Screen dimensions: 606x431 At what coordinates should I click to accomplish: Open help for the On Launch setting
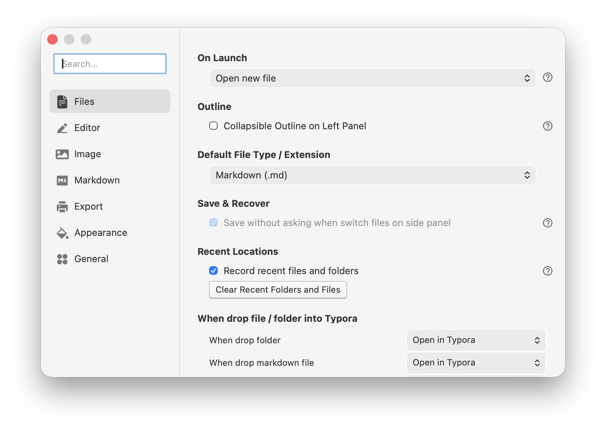pyautogui.click(x=547, y=78)
